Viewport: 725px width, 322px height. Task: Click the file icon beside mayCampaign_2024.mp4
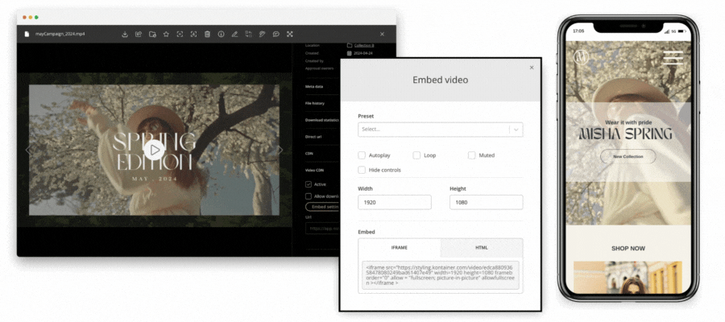pyautogui.click(x=27, y=34)
